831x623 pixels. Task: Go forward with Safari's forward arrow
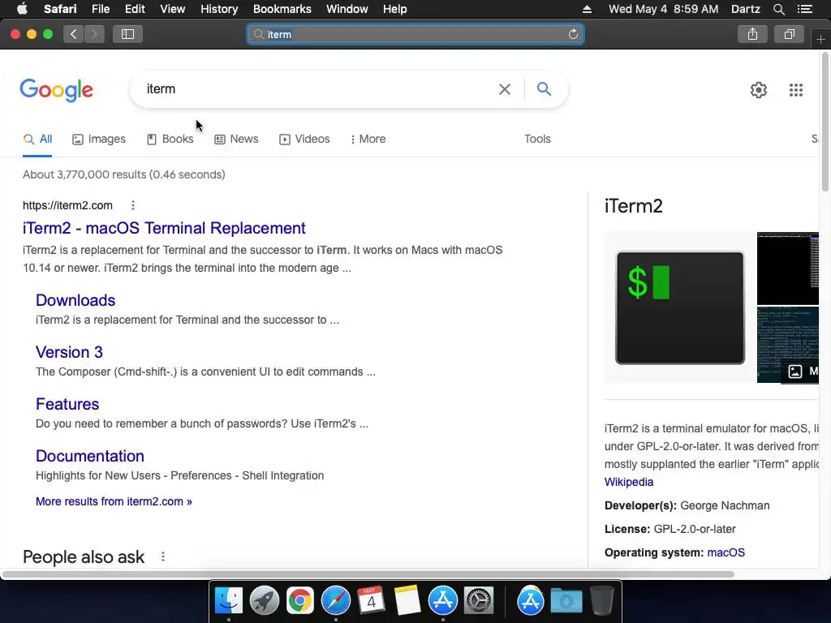tap(94, 34)
